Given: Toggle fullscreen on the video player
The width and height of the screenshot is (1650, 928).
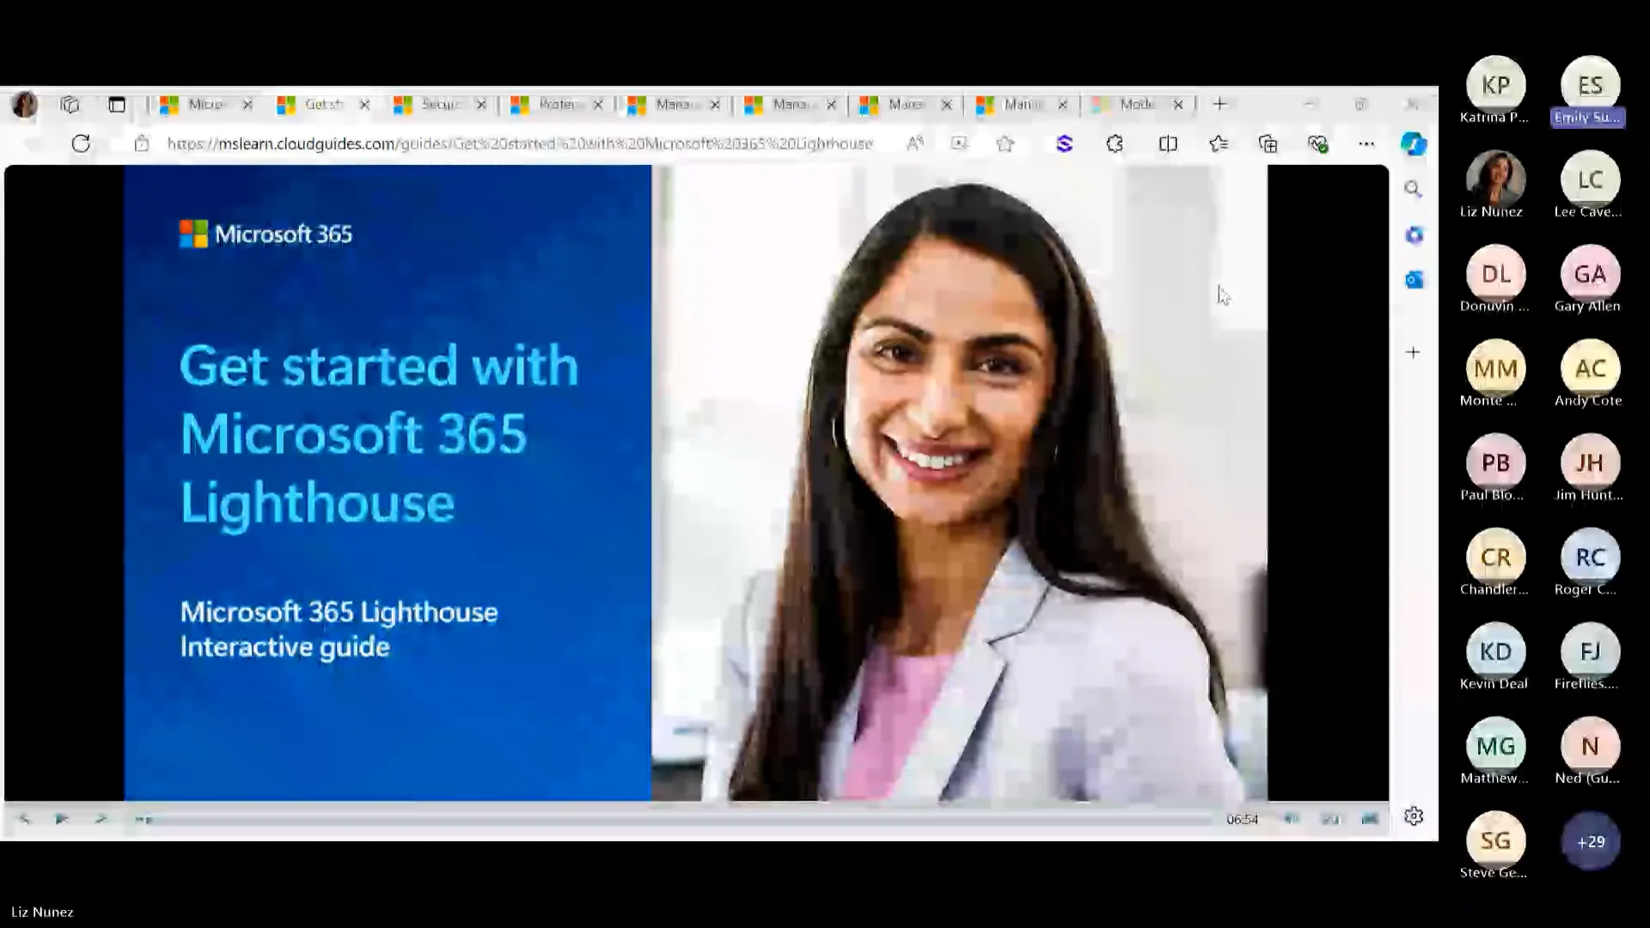Looking at the screenshot, I should [1368, 819].
